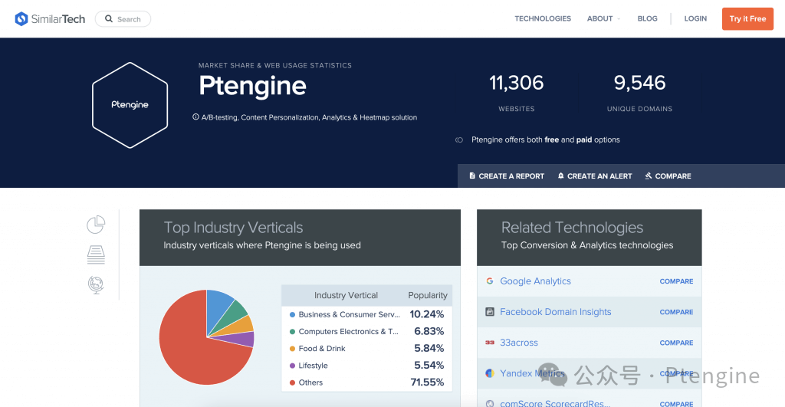Image resolution: width=785 pixels, height=407 pixels.
Task: Select the pie chart sidebar icon
Action: point(96,225)
